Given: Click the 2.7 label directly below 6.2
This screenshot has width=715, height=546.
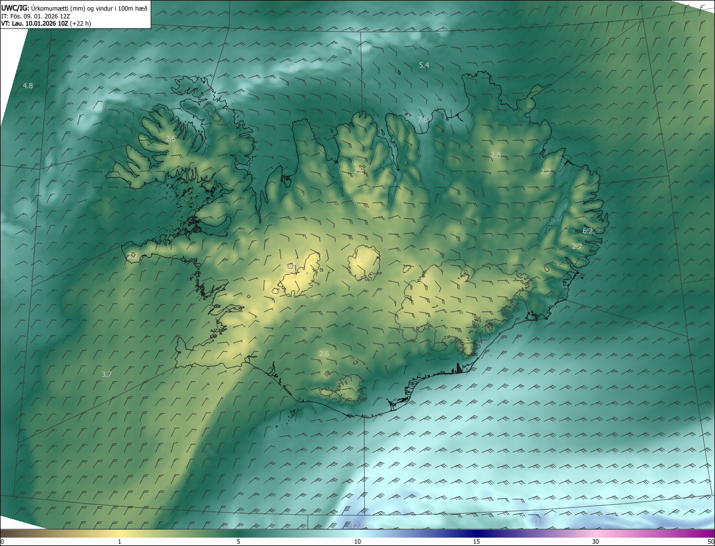Looking at the screenshot, I should tap(577, 246).
